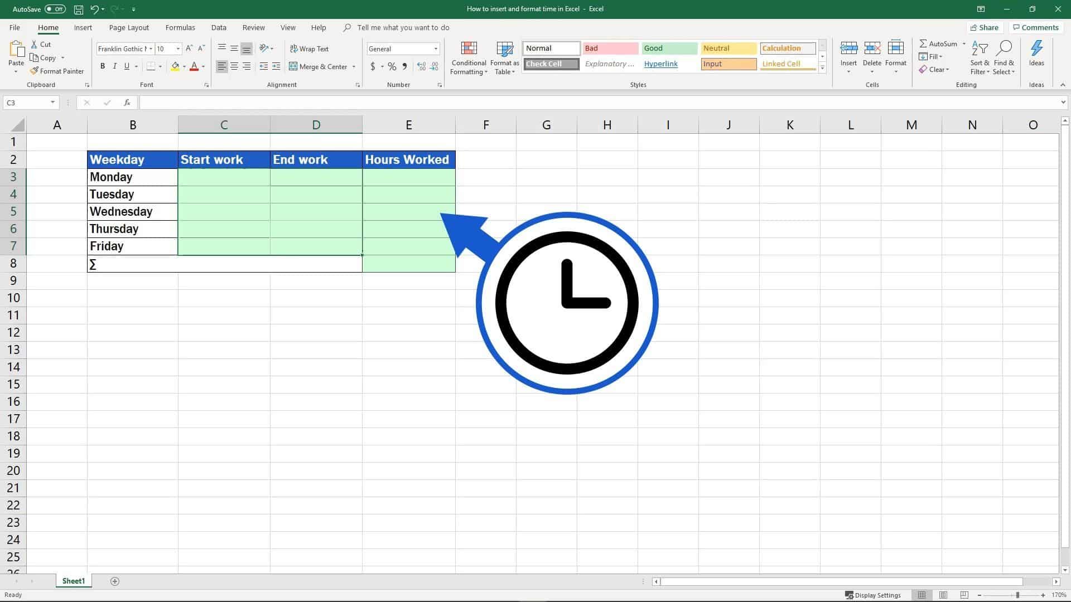Open the font name dropdown

click(151, 49)
